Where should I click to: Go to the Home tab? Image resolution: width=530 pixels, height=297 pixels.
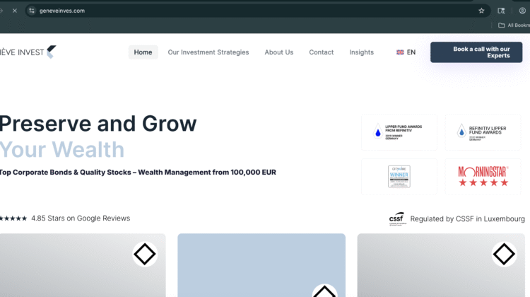(143, 52)
